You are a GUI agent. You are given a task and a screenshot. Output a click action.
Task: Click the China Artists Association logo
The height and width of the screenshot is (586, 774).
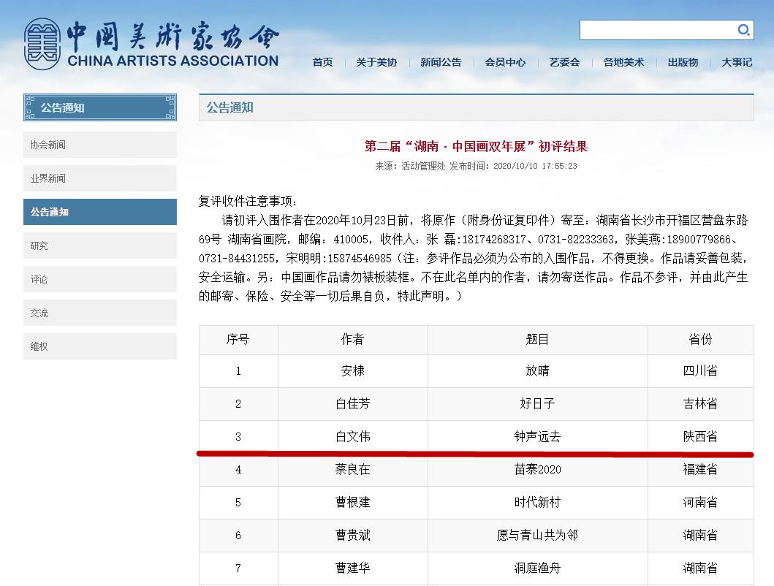(x=151, y=44)
